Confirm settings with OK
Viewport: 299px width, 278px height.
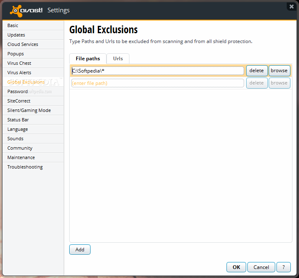click(x=236, y=267)
